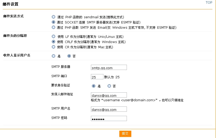Click the 发信人邮件地址 input field
This screenshot has height=138, width=216.
pyautogui.click(x=109, y=95)
